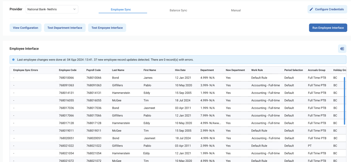Image resolution: width=351 pixels, height=162 pixels.
Task: Click the Work Rule column header
Action: click(257, 70)
